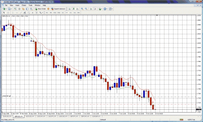Select the Text tool labeled A
Viewport: 203px width, 122px height.
(x=32, y=13)
